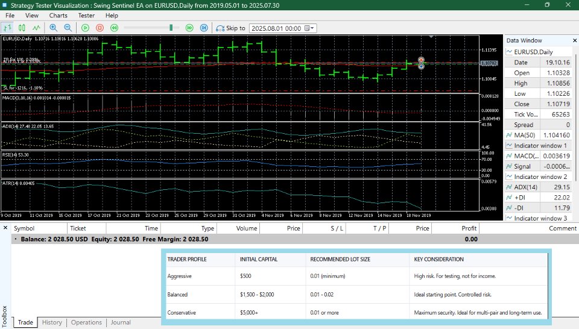The width and height of the screenshot is (579, 329).
Task: Click the Balance summary row
Action: point(295,239)
